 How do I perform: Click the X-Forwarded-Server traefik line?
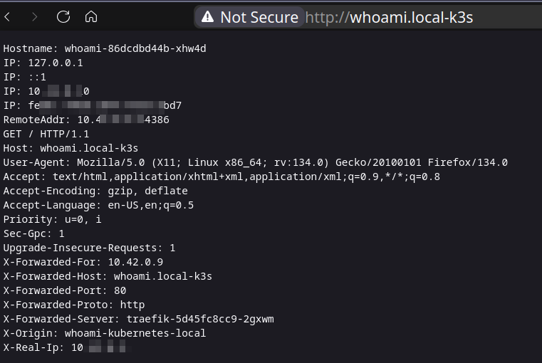pyautogui.click(x=138, y=319)
